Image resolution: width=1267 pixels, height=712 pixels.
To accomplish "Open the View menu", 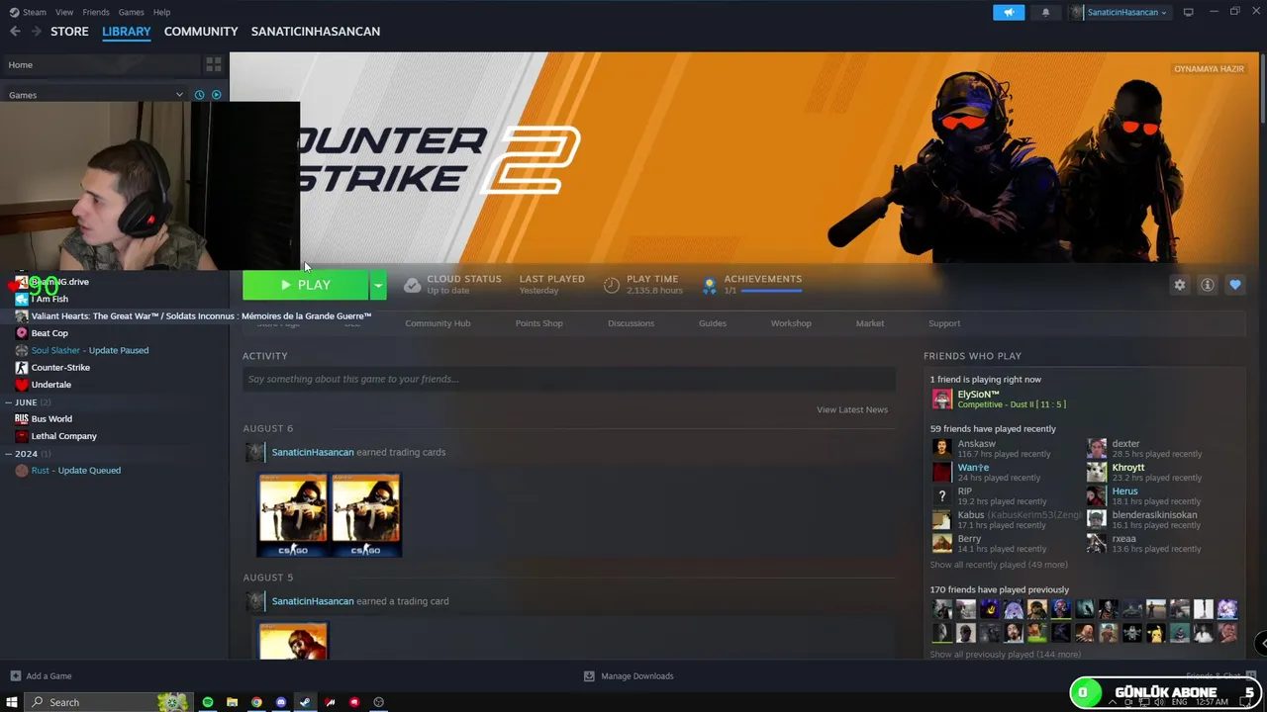I will pos(64,12).
